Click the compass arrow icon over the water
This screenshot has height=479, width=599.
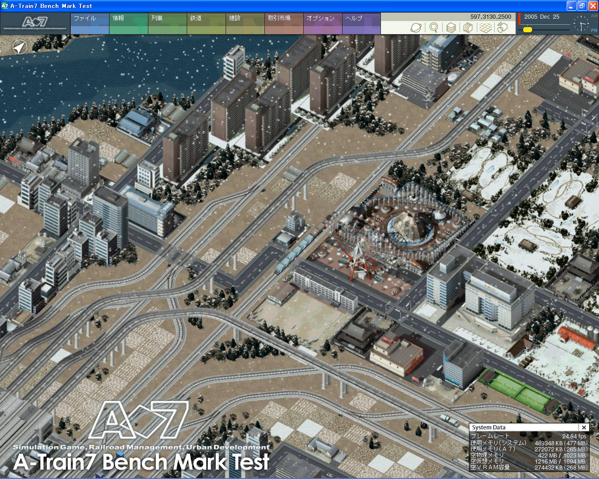click(20, 47)
